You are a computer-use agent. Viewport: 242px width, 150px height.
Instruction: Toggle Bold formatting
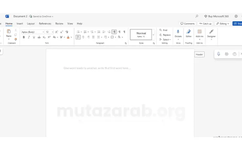[x=24, y=37]
